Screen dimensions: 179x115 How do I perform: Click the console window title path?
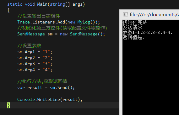(x=154, y=15)
